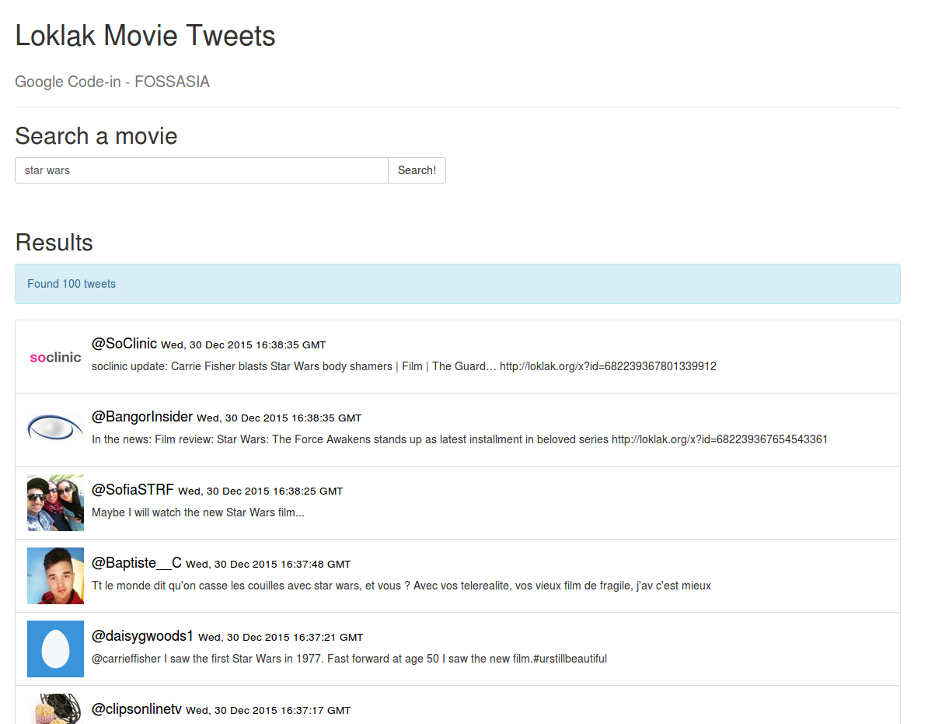Click the @clipsonlinetv username

coord(137,708)
